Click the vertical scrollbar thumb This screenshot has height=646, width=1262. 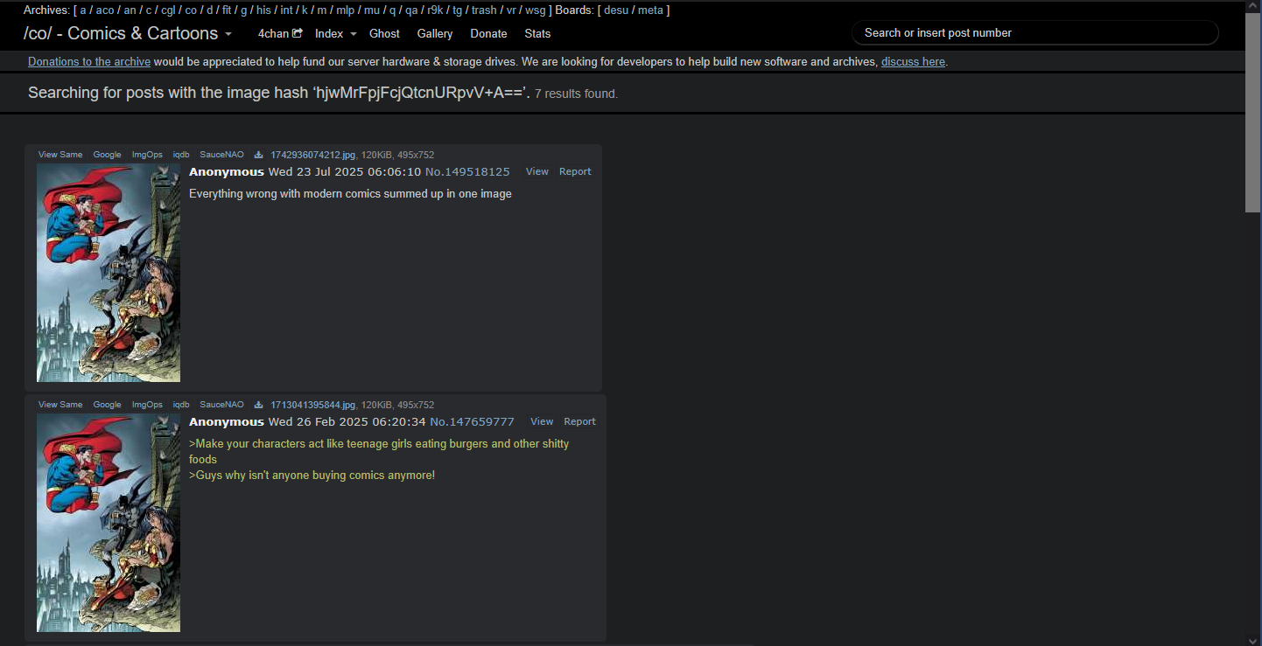[x=1253, y=113]
